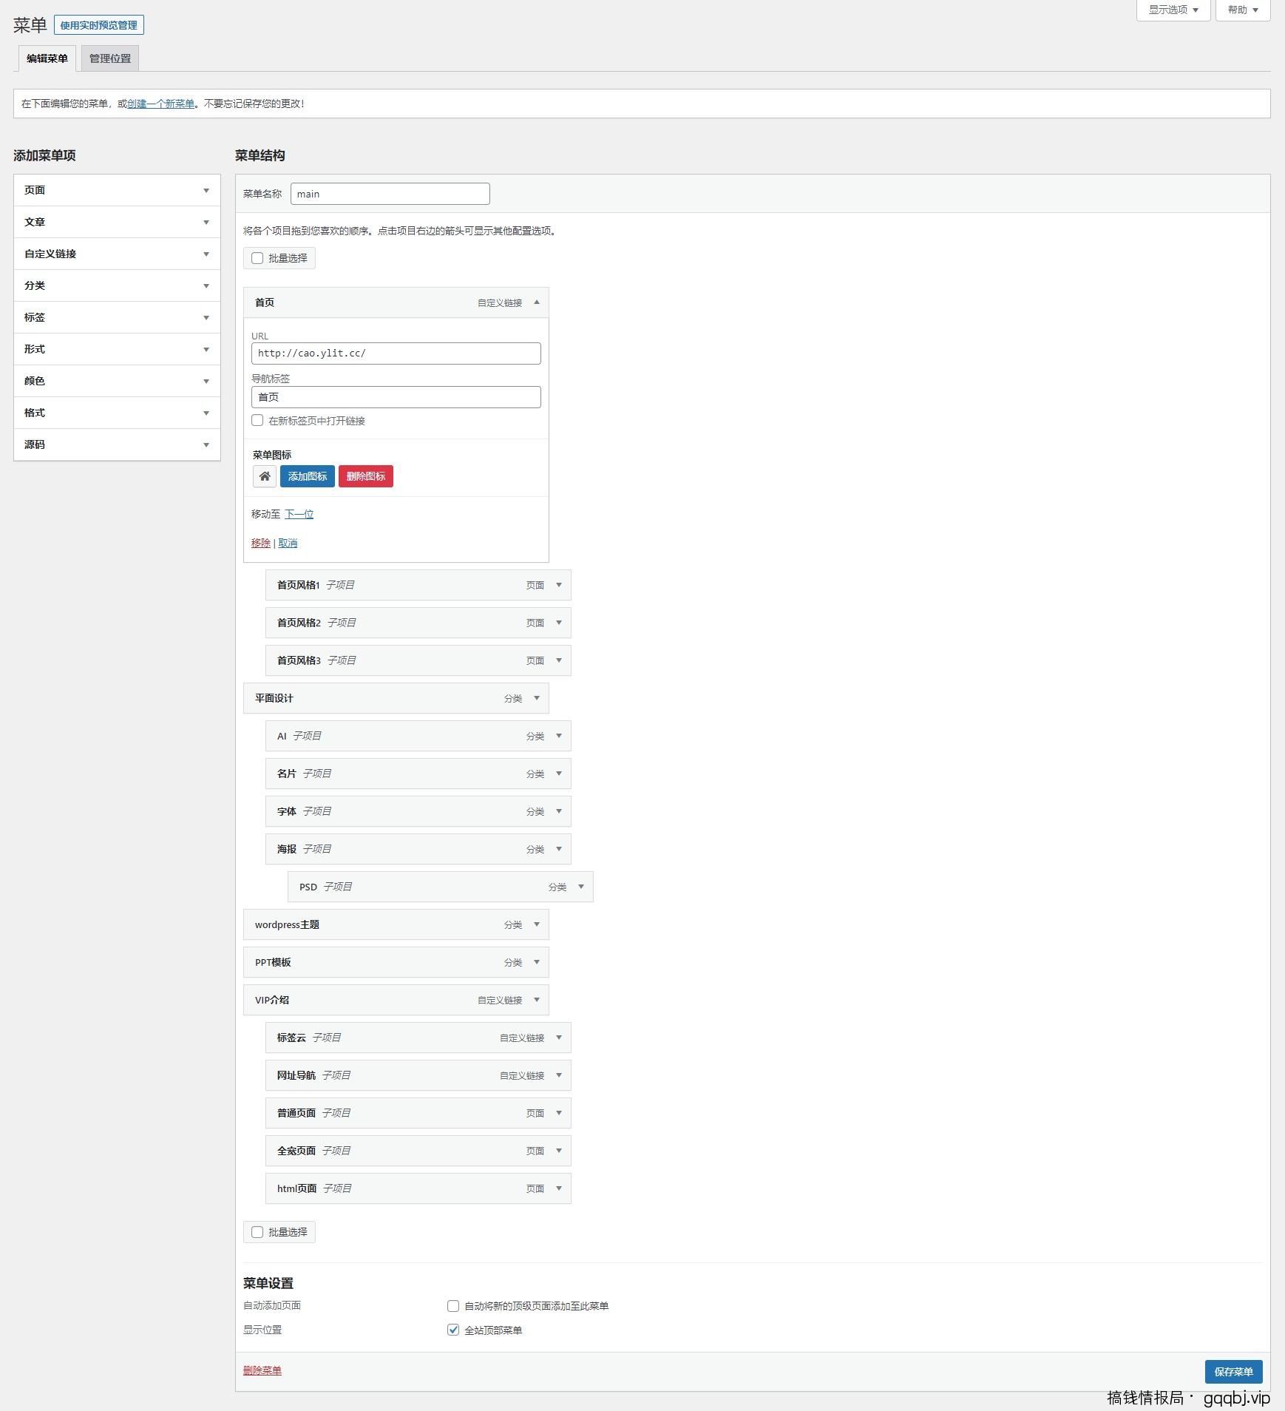Image resolution: width=1285 pixels, height=1411 pixels.
Task: Expand the 平面设计 menu item arrow
Action: (537, 698)
